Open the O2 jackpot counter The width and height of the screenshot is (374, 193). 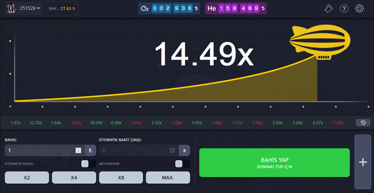click(x=169, y=8)
